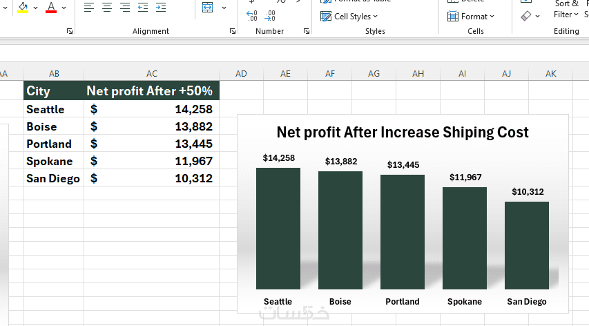Align text right

tap(125, 7)
